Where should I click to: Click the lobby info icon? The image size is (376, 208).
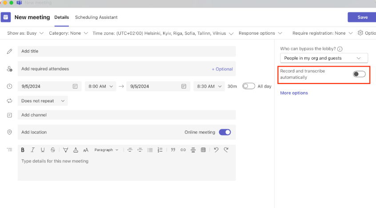click(340, 49)
